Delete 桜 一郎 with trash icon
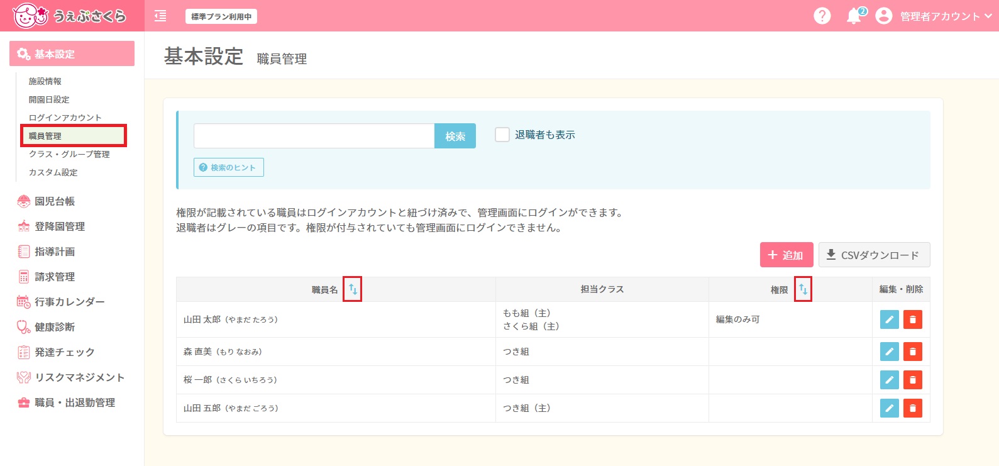This screenshot has height=466, width=999. click(x=912, y=380)
